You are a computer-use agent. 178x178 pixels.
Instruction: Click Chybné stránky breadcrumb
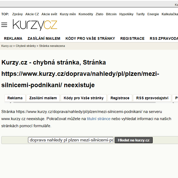point(26,46)
